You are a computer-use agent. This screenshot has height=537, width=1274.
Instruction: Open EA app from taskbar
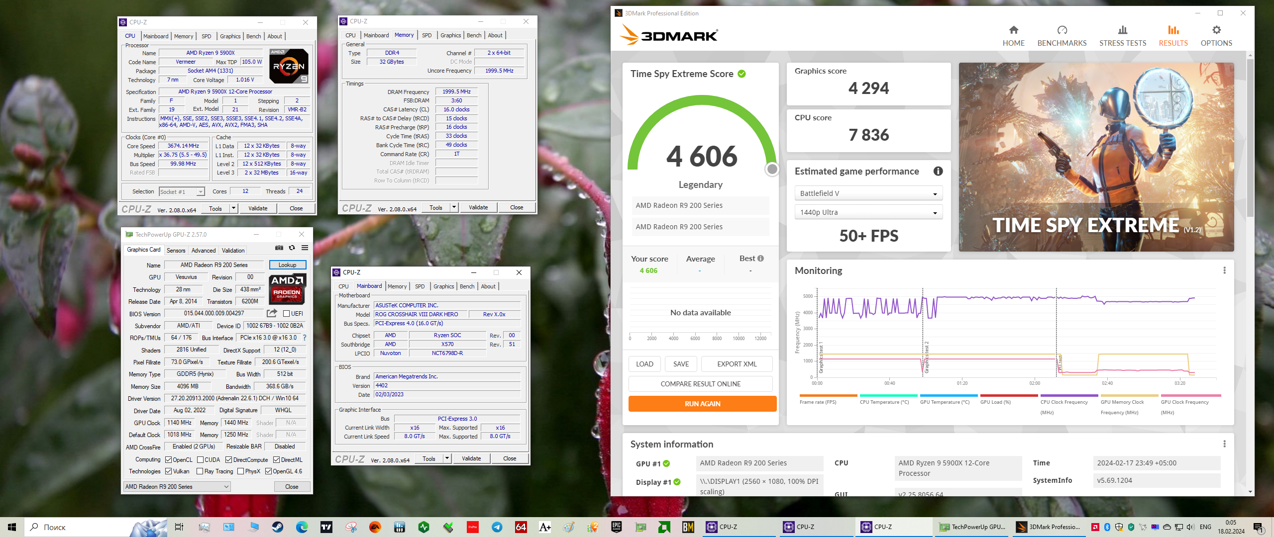375,527
